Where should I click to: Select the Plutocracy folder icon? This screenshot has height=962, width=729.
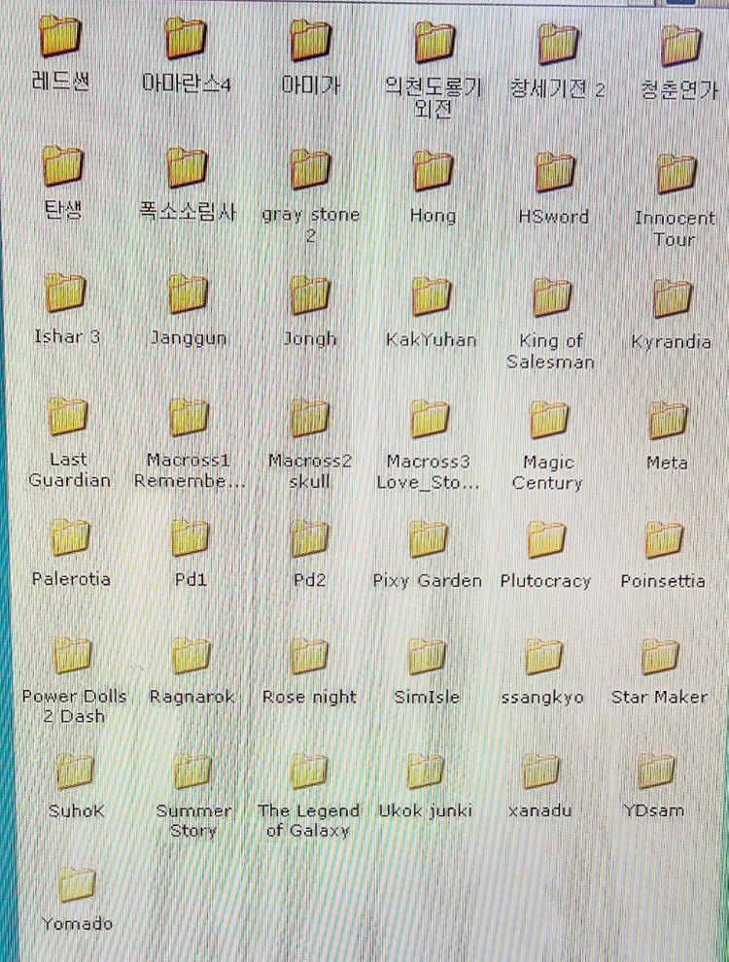546,538
